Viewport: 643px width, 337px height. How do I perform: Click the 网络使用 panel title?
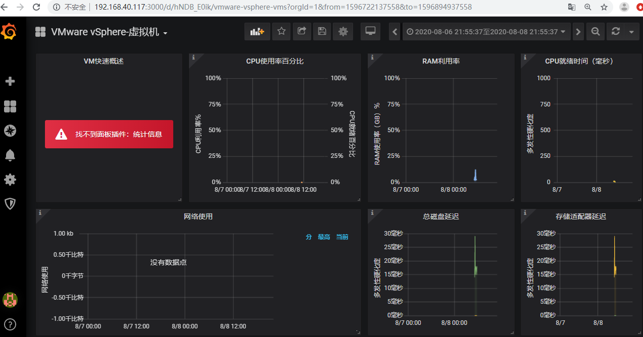click(198, 216)
